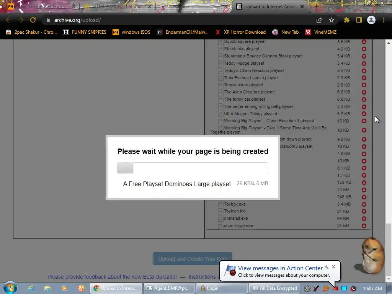Click the page scrollbar up arrow
392x294 pixels.
[389, 43]
